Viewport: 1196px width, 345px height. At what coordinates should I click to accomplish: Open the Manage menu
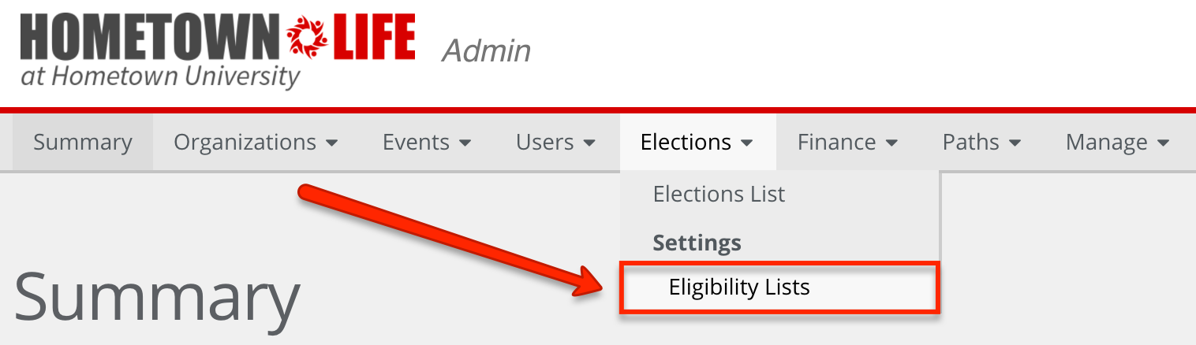coord(1117,143)
